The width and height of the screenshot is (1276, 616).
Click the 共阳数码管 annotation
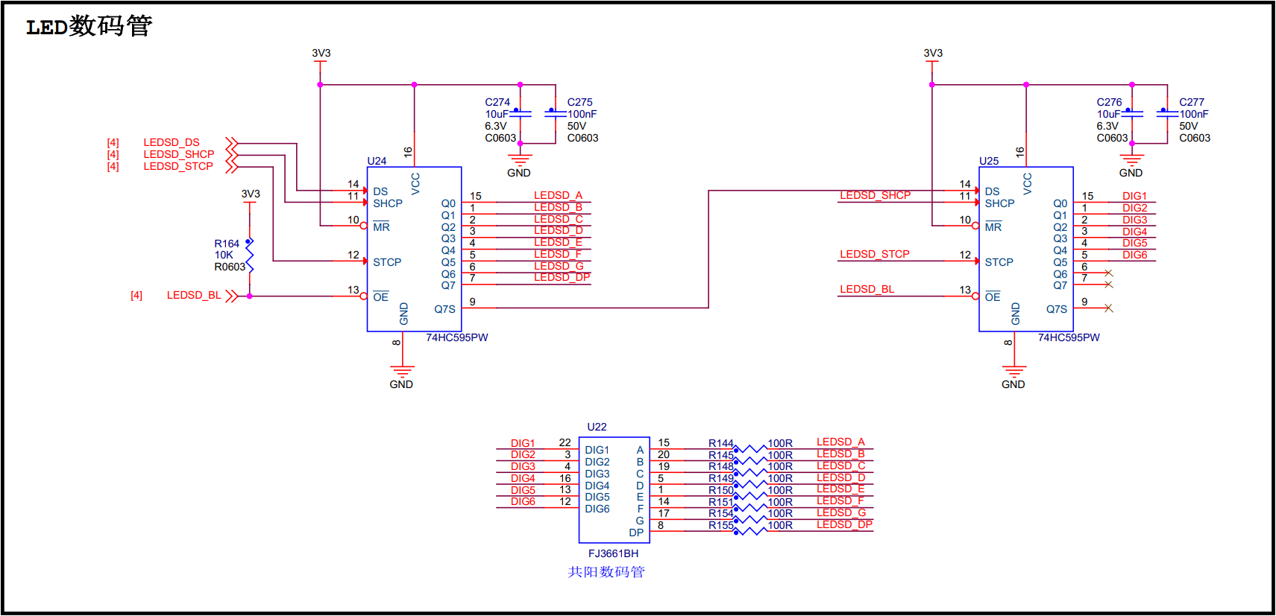pos(606,572)
